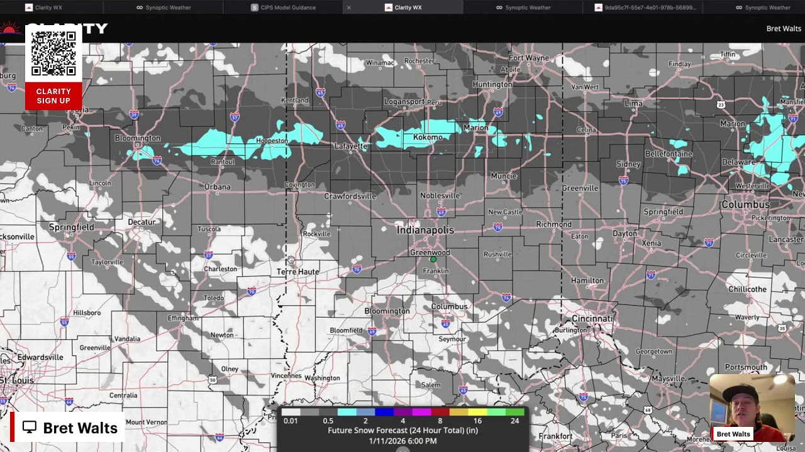Select the active Clarity WX tab
Image resolution: width=805 pixels, height=452 pixels.
point(402,8)
